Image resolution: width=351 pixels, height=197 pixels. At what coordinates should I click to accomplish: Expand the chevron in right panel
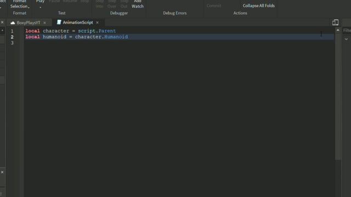coord(346,39)
